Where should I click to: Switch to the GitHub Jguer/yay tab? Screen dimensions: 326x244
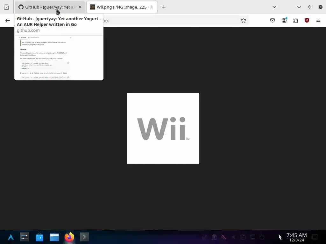[50, 7]
